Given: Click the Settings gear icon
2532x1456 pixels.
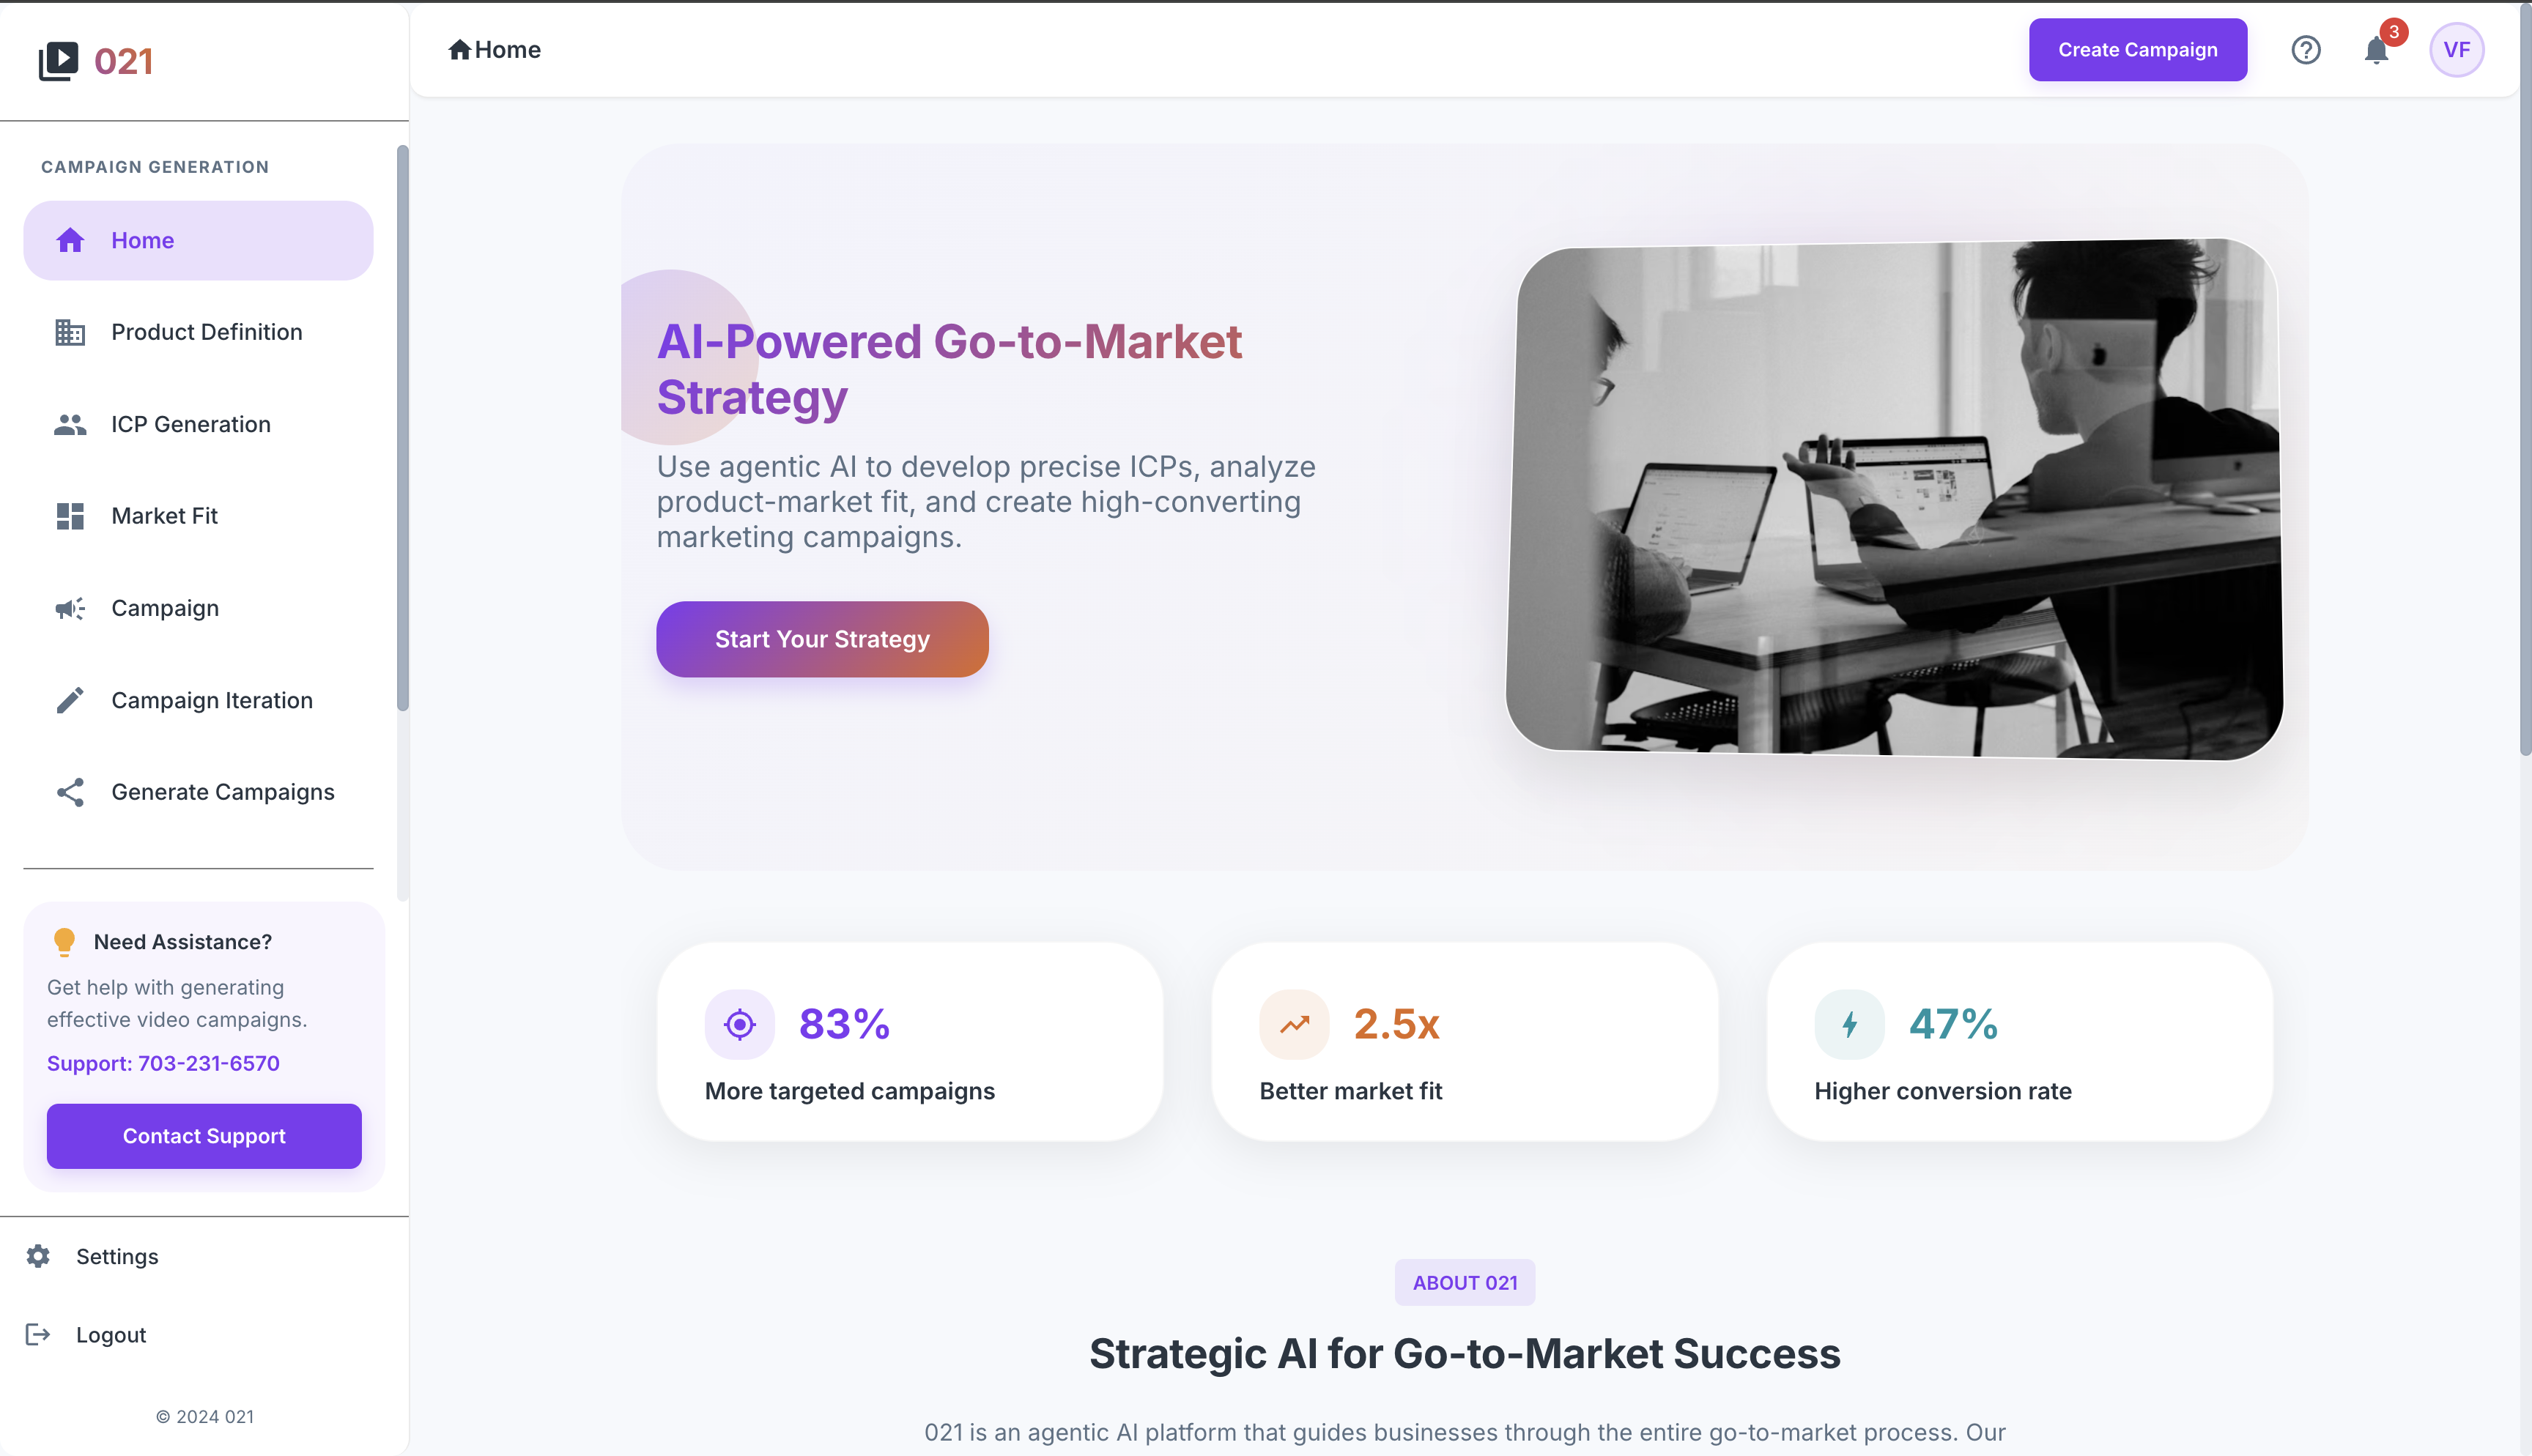Looking at the screenshot, I should pyautogui.click(x=38, y=1256).
